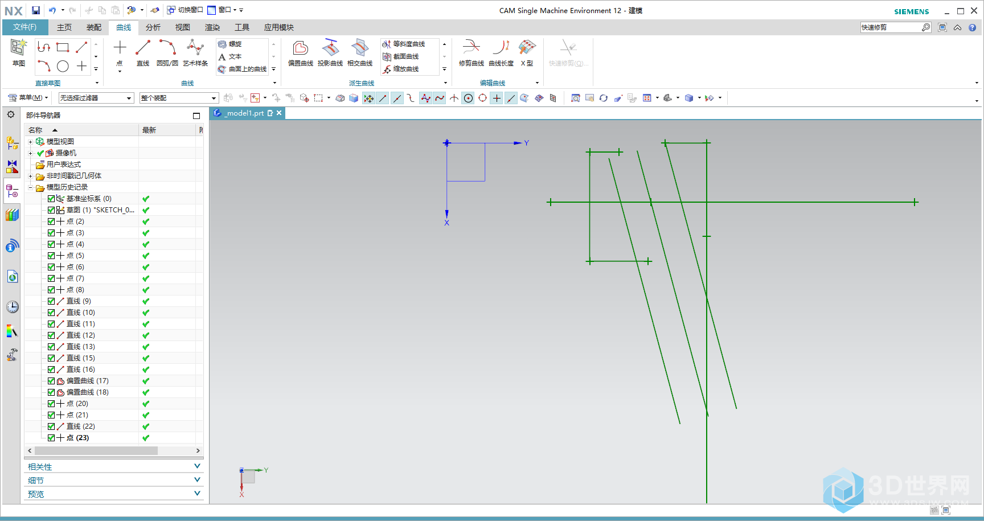The height and width of the screenshot is (521, 984).
Task: Click the Text (文本) curve tool
Action: point(231,56)
